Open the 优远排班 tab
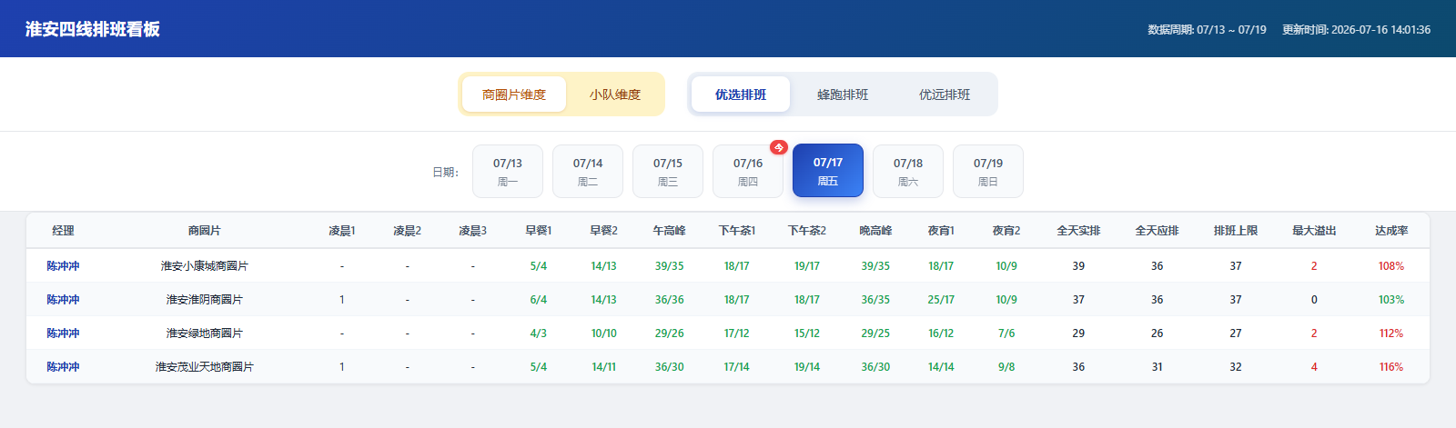Image resolution: width=1456 pixels, height=428 pixels. (x=945, y=95)
